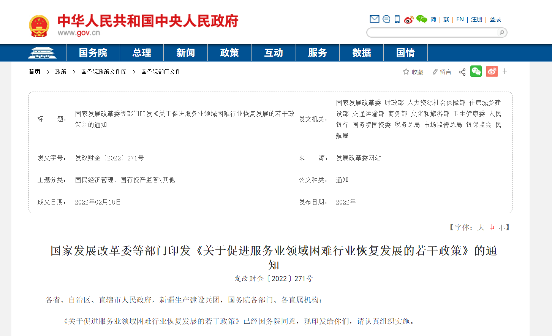
Task: Open the 国务院 navigation menu
Action: pyautogui.click(x=93, y=53)
